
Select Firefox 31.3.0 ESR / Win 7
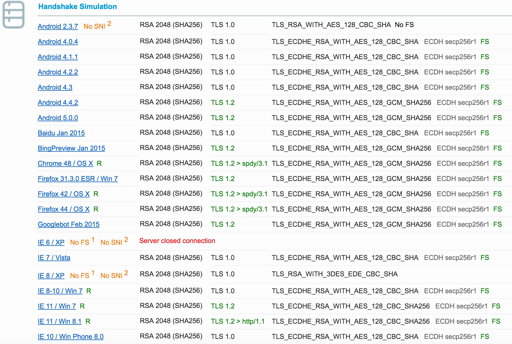(78, 179)
